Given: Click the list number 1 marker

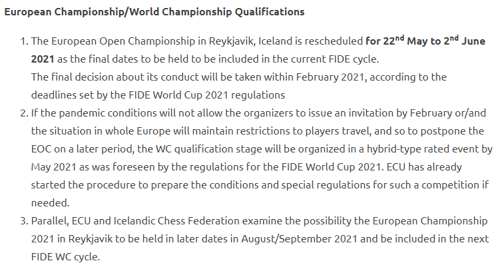Looking at the screenshot, I should (23, 43).
